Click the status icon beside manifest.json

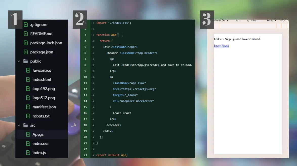[28, 107]
